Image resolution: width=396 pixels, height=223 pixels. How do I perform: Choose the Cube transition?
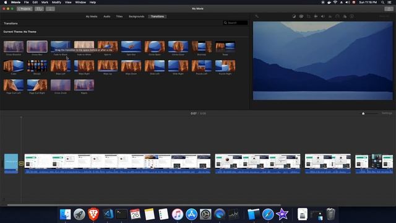(x=14, y=66)
